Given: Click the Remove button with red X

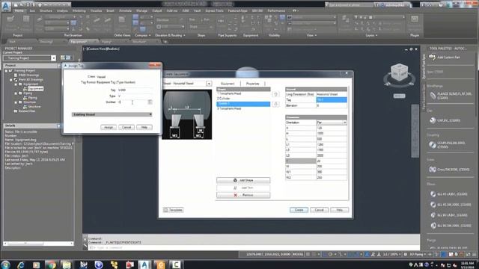Looking at the screenshot, I should (x=243, y=195).
